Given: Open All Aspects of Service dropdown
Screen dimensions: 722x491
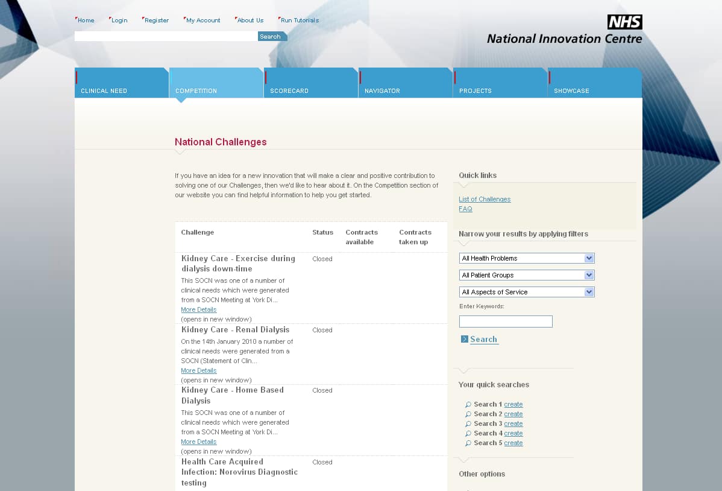Looking at the screenshot, I should (x=526, y=292).
